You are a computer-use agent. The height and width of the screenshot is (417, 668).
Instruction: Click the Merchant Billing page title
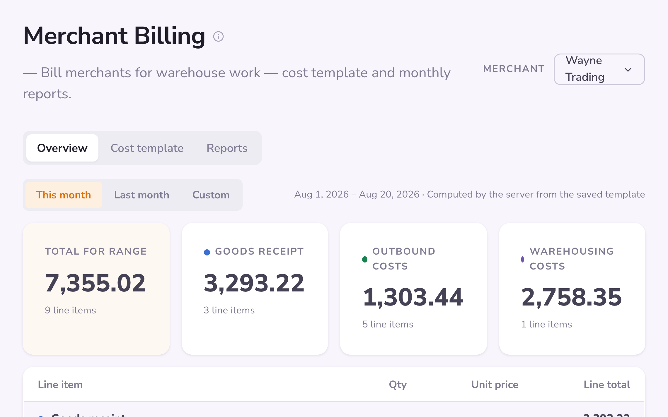[x=114, y=36]
